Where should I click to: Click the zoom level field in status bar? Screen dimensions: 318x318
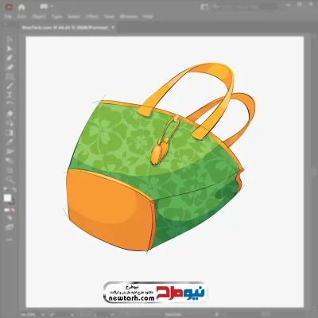point(29,315)
